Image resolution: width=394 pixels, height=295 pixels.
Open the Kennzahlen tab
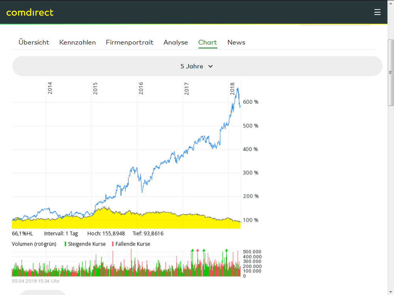pos(77,43)
